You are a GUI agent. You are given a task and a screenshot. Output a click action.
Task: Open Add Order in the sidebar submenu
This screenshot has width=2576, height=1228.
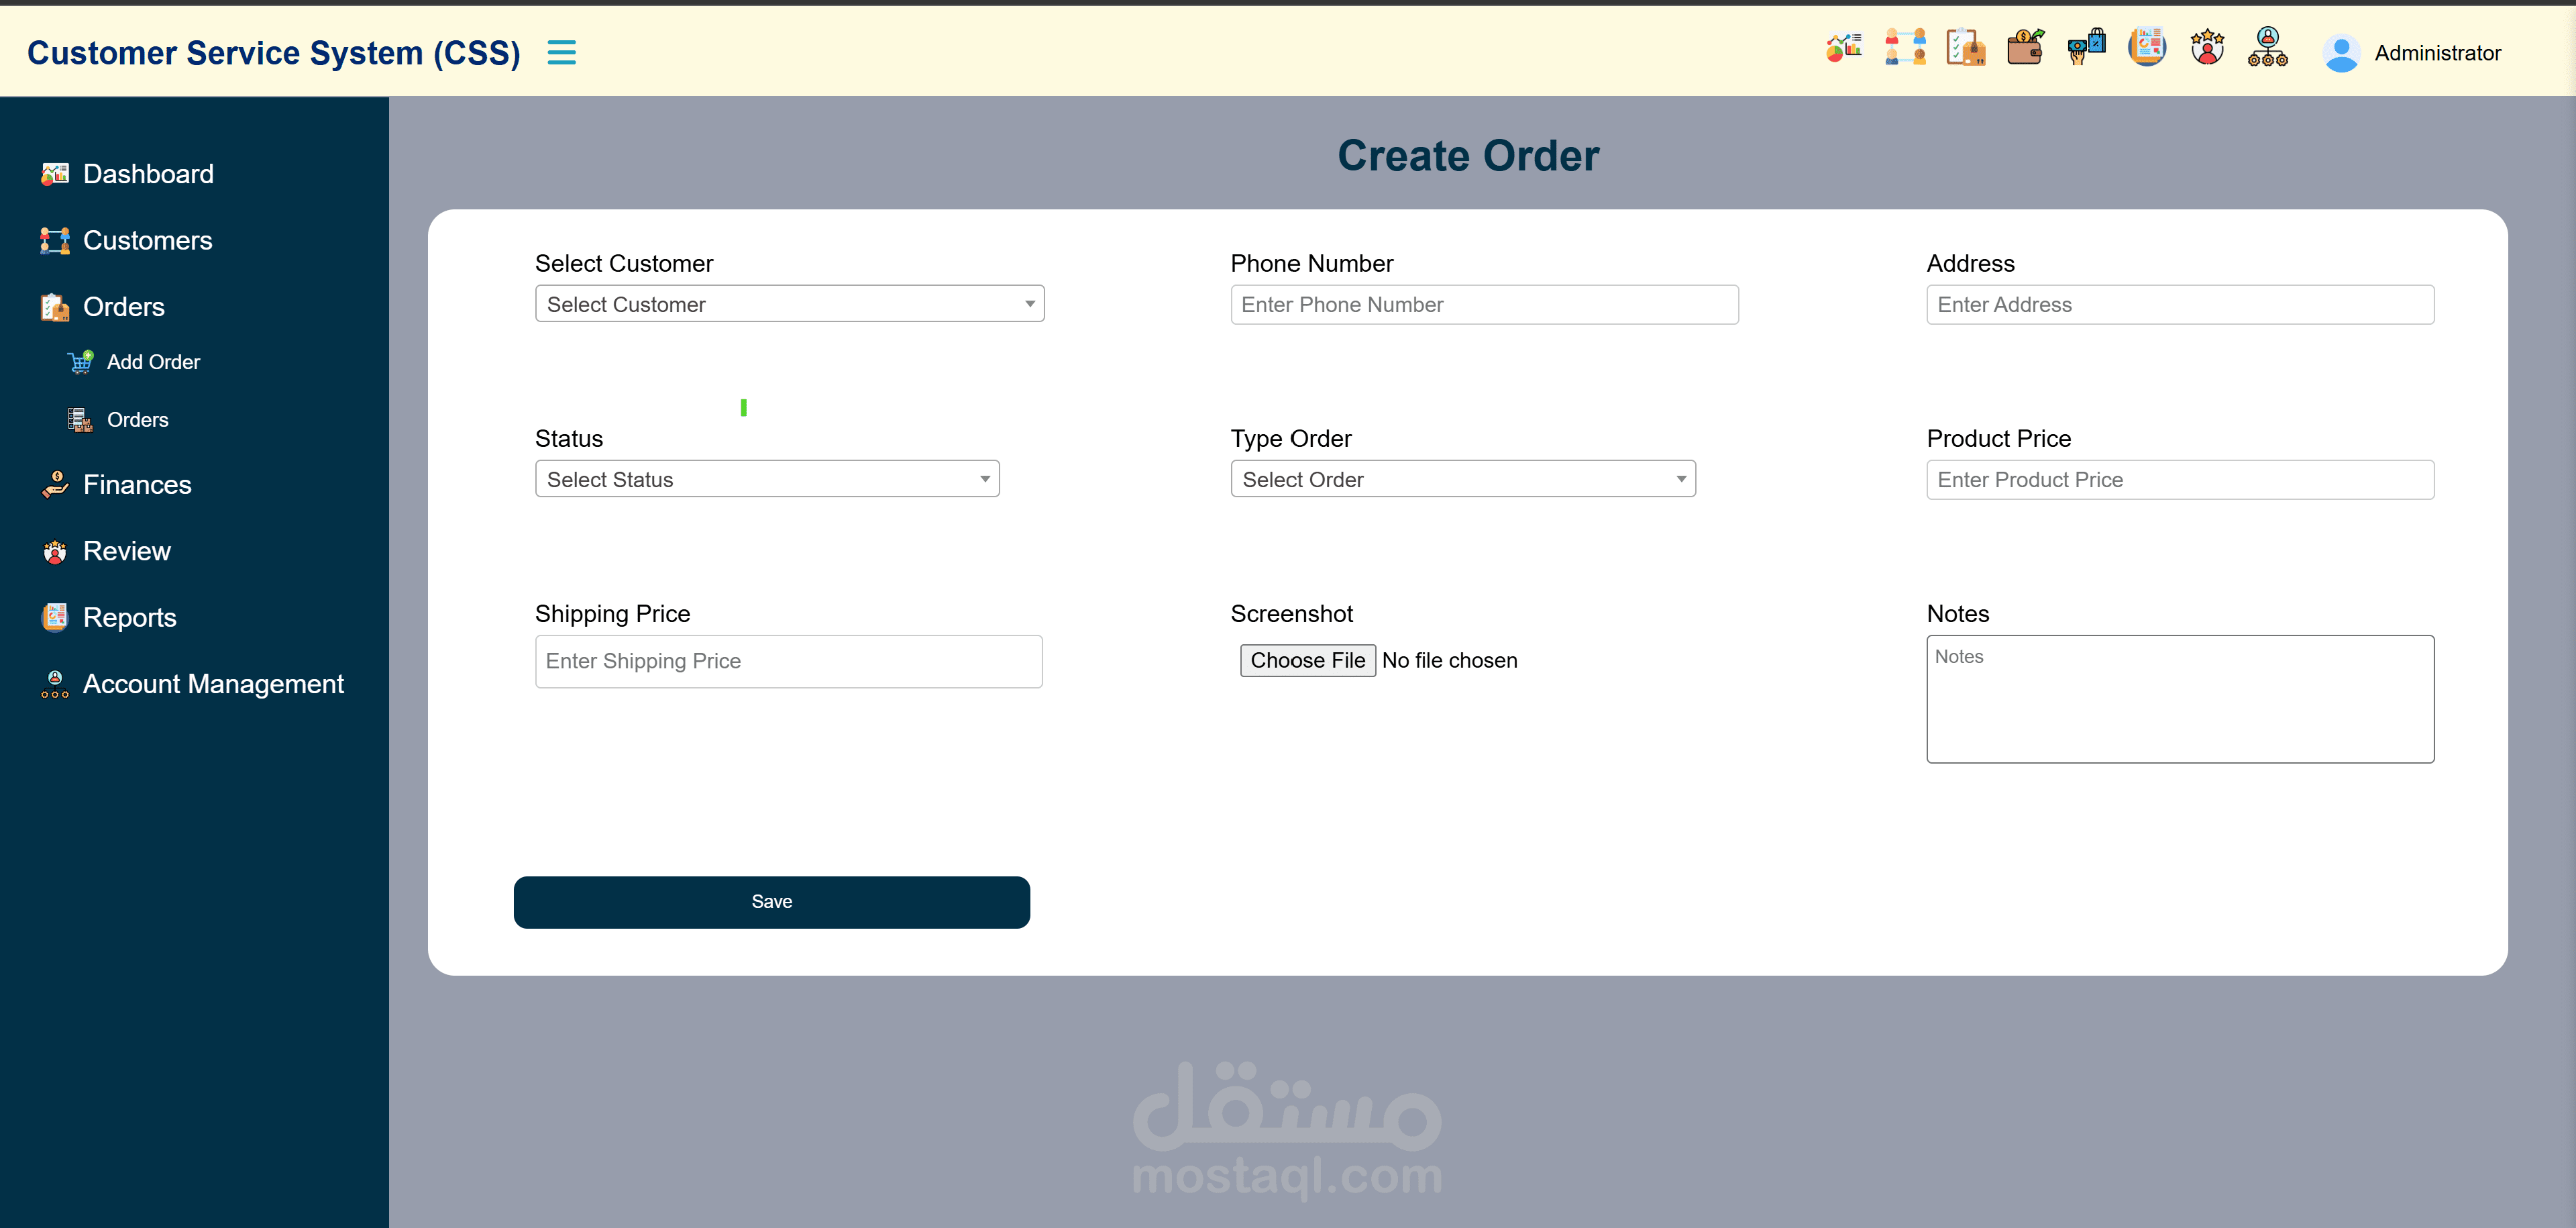[x=153, y=362]
